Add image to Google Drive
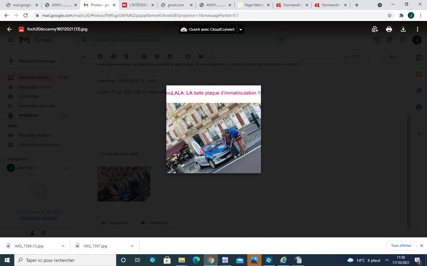This screenshot has height=266, width=427. pyautogui.click(x=375, y=29)
